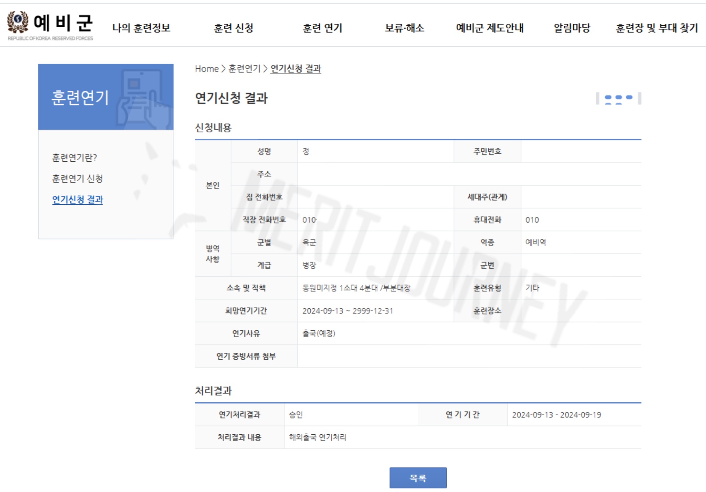Click the 주민번호 label cell

[x=487, y=151]
